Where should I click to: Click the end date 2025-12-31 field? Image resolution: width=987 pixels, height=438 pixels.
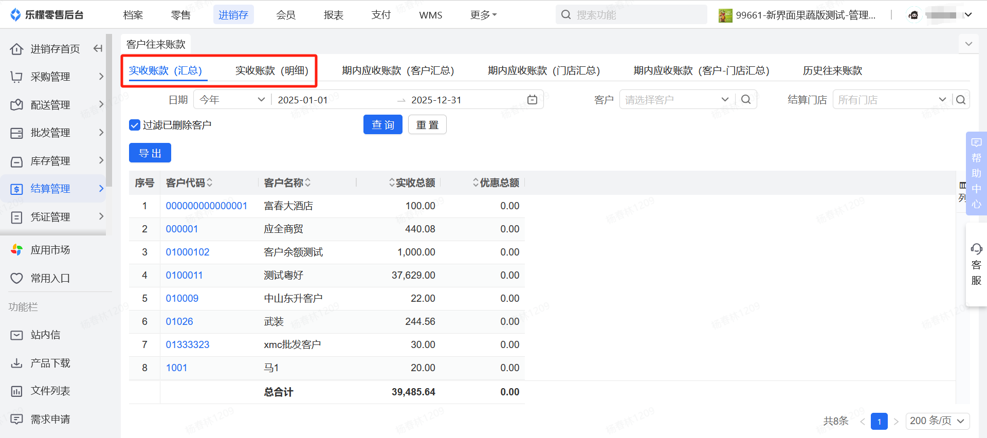pyautogui.click(x=436, y=100)
